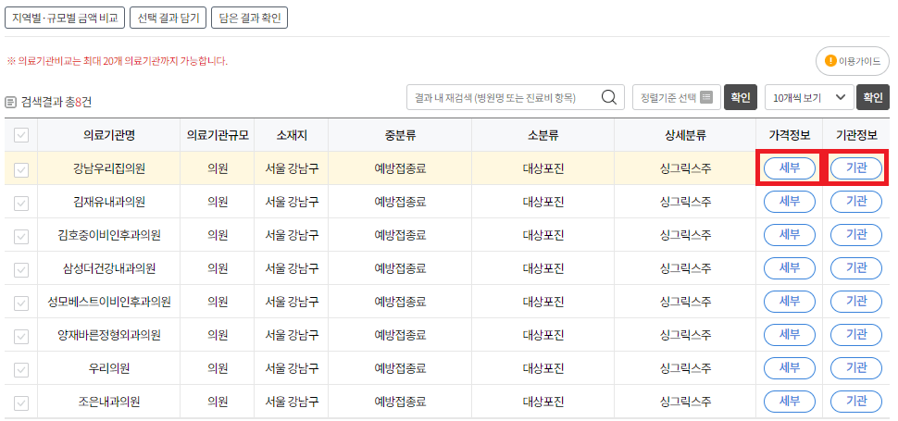Click 세부 button for 양재바른정형외과의원
Image resolution: width=898 pixels, height=421 pixels.
click(789, 336)
